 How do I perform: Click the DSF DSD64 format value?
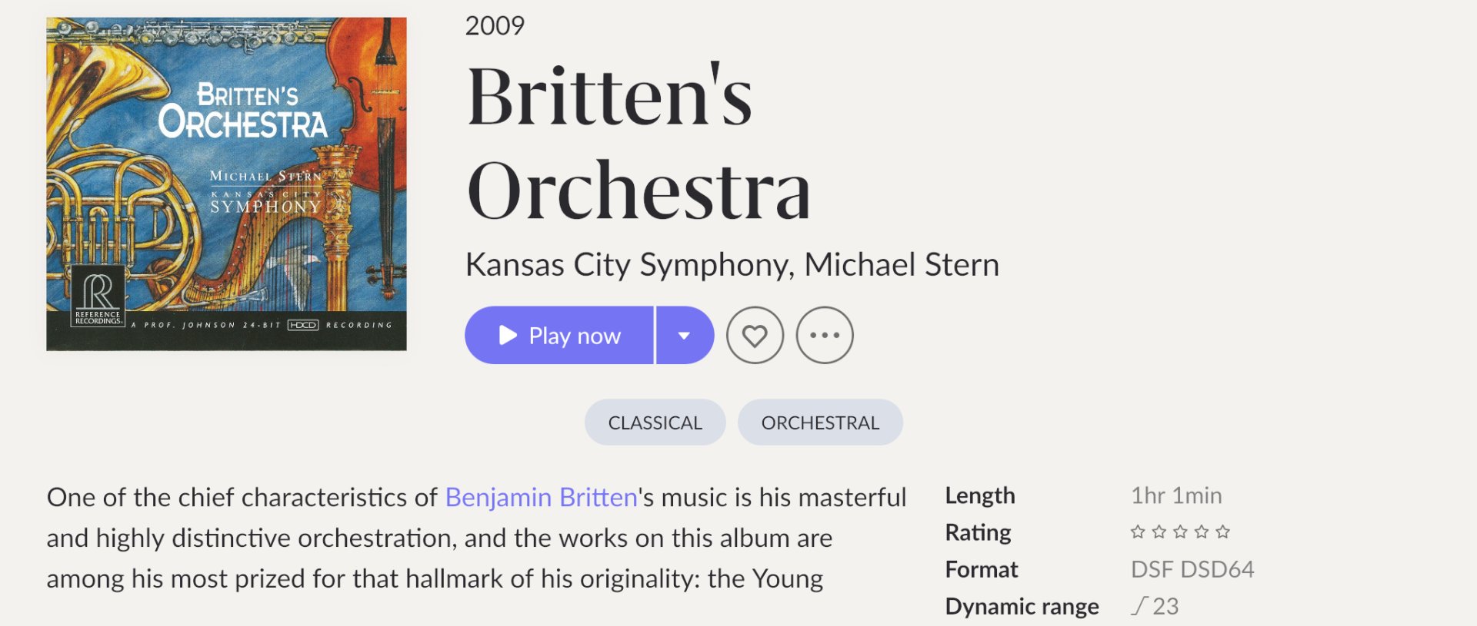click(x=1192, y=569)
